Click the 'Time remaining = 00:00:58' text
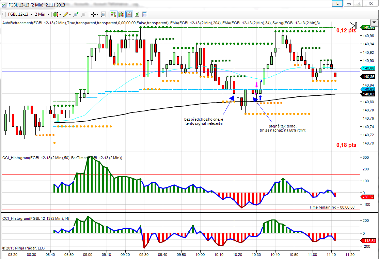Image resolution: width=379 pixels, height=259 pixels. (332, 207)
